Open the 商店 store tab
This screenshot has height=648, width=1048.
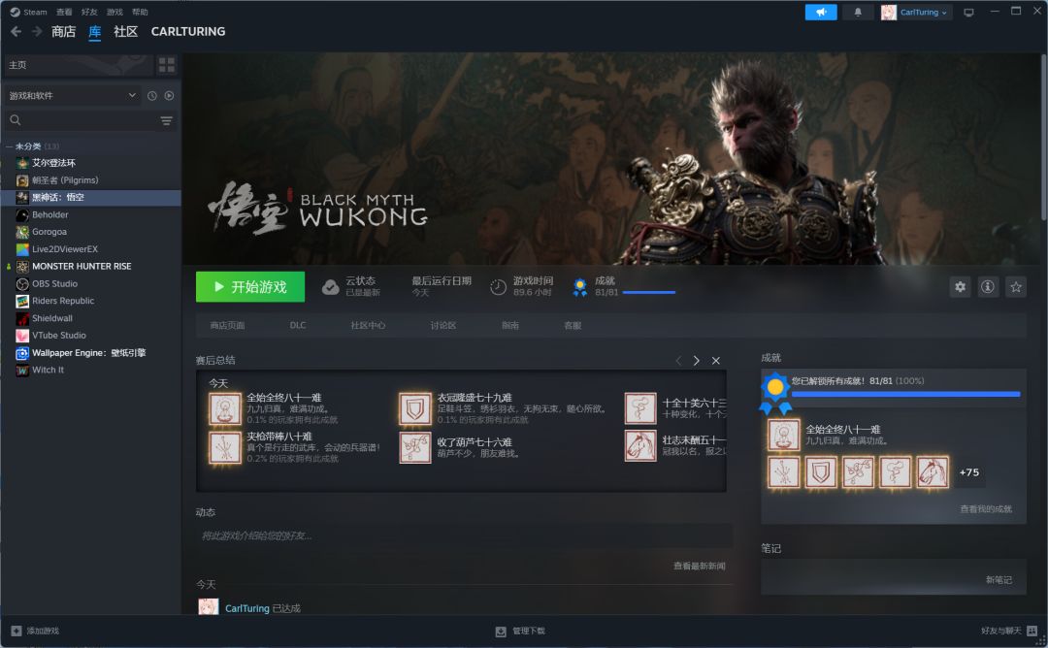63,31
